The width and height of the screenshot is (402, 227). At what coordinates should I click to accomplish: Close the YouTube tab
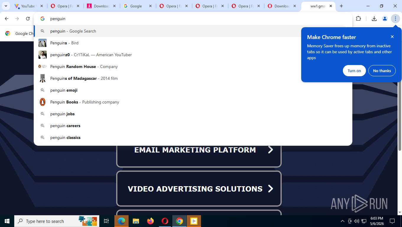[42, 6]
